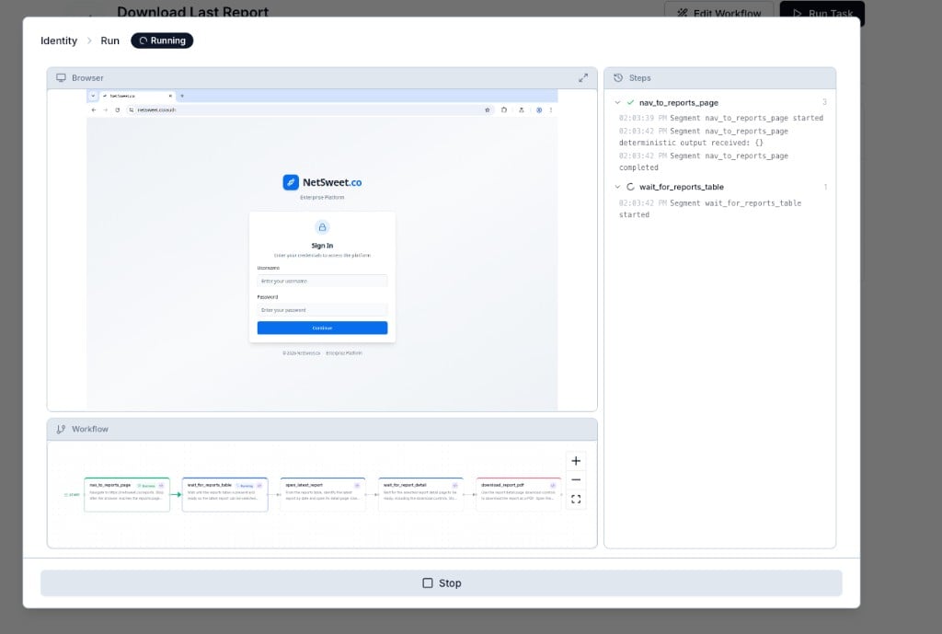Image resolution: width=942 pixels, height=634 pixels.
Task: Fit workflow canvas to view
Action: 576,500
